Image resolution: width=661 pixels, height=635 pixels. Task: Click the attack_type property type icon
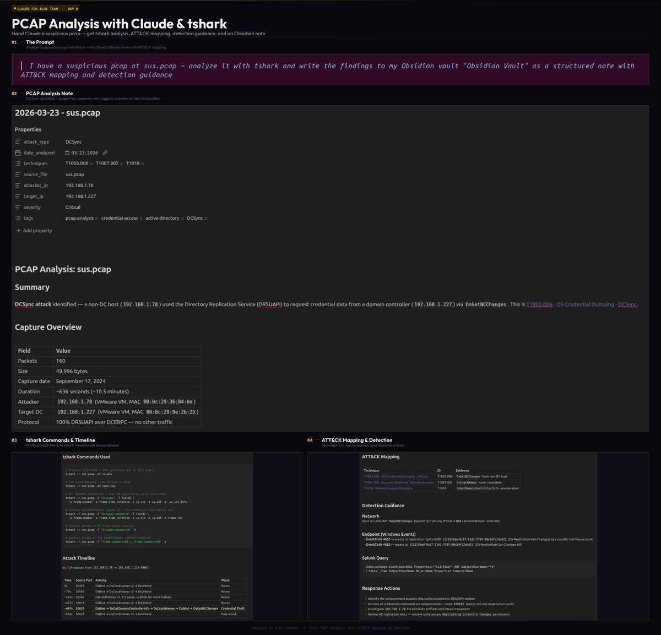[18, 142]
